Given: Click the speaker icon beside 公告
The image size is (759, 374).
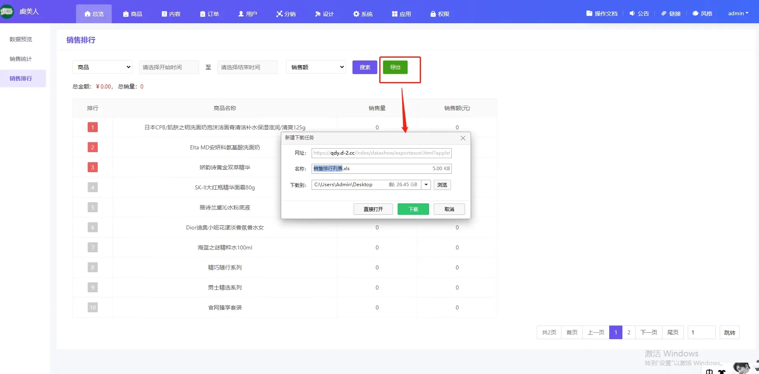Looking at the screenshot, I should tap(632, 14).
